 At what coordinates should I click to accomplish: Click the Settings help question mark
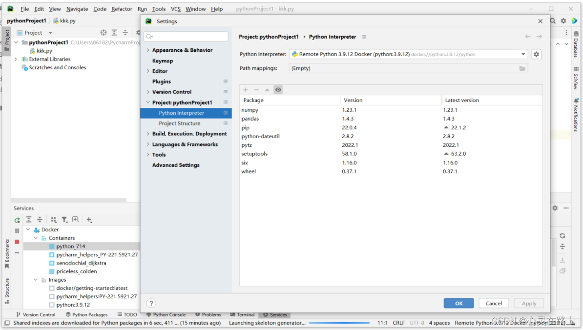(151, 303)
